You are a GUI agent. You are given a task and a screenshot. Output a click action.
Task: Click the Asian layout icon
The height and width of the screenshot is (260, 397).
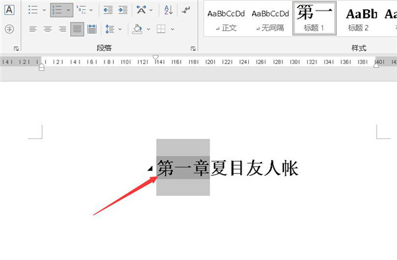tap(142, 10)
